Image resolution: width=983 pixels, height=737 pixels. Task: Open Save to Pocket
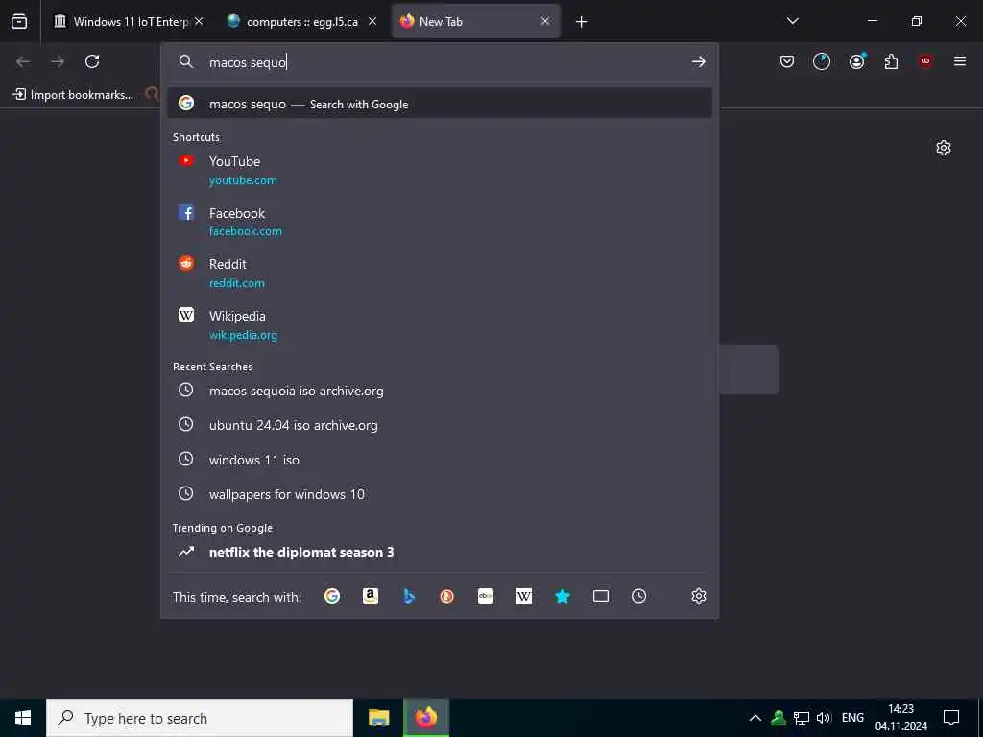tap(787, 61)
